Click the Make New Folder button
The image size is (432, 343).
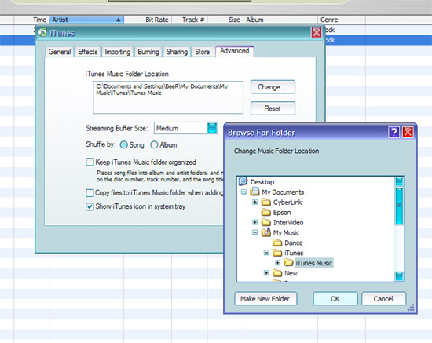point(265,299)
